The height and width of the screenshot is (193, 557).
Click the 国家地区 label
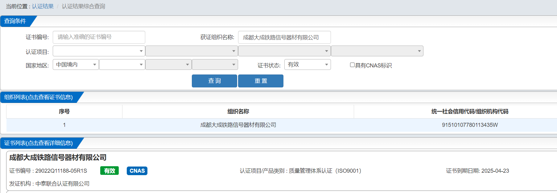coord(37,66)
